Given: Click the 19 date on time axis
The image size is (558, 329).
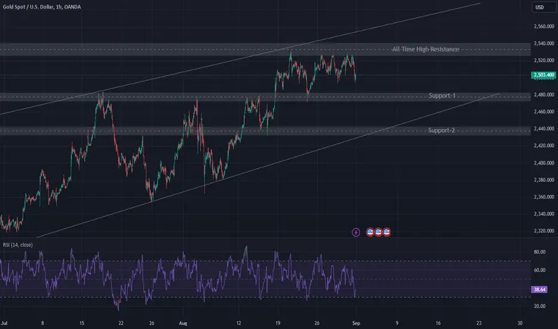Looking at the screenshot, I should point(278,323).
